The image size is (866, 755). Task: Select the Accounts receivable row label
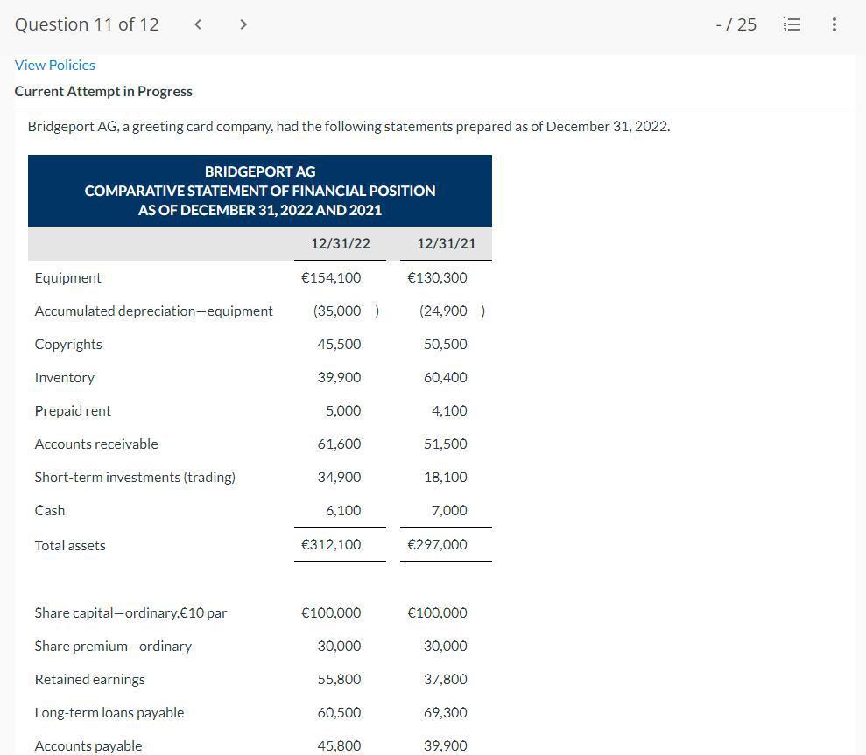pyautogui.click(x=96, y=444)
